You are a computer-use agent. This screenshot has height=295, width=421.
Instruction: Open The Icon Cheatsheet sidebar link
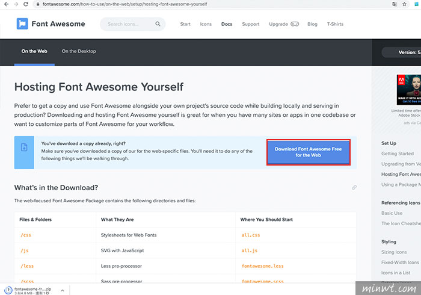pyautogui.click(x=401, y=223)
